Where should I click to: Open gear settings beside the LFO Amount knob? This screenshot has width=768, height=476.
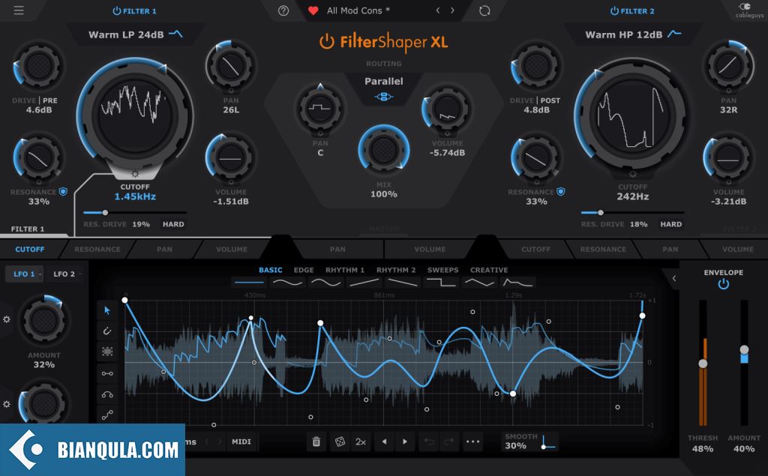(x=6, y=319)
